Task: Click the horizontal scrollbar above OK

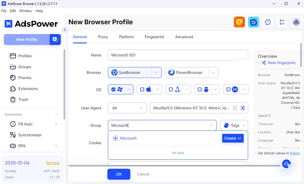Action: pos(174,166)
